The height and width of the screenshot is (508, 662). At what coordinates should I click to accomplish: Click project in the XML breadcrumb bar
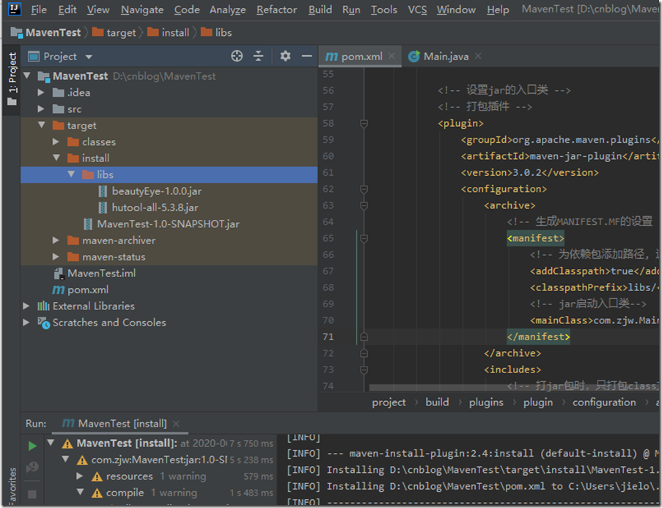tap(389, 402)
